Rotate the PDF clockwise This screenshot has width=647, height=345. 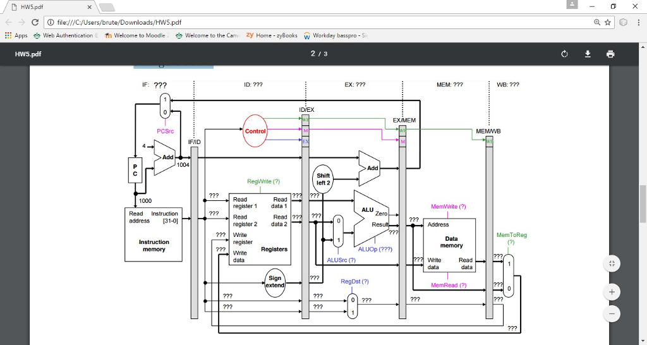pyautogui.click(x=564, y=54)
